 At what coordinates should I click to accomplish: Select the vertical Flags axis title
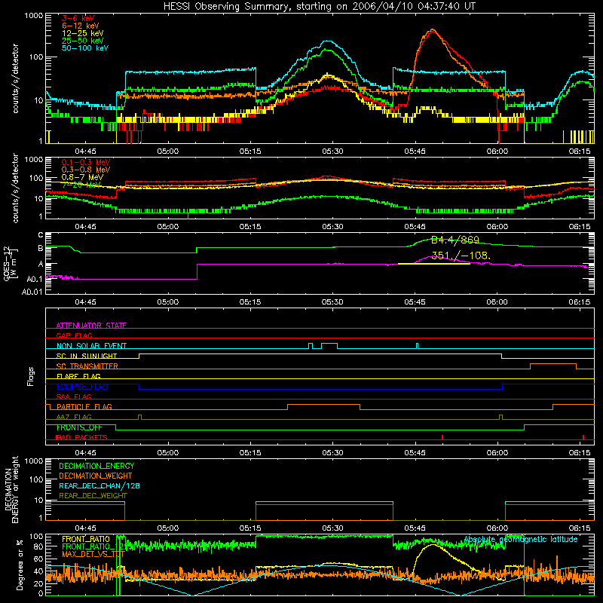[31, 376]
